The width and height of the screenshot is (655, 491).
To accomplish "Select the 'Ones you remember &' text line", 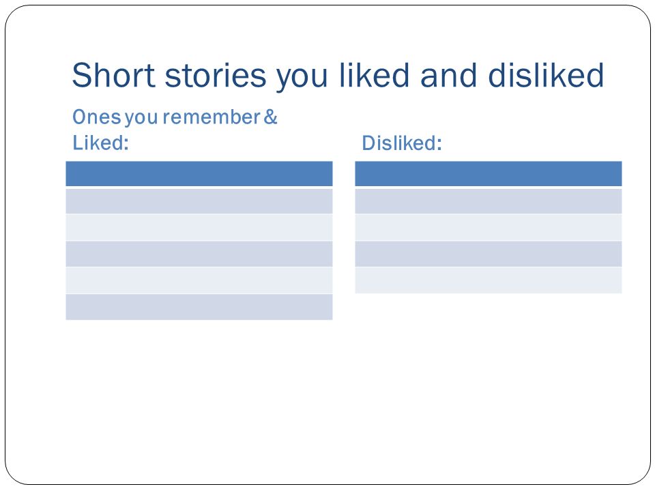I will click(x=175, y=117).
